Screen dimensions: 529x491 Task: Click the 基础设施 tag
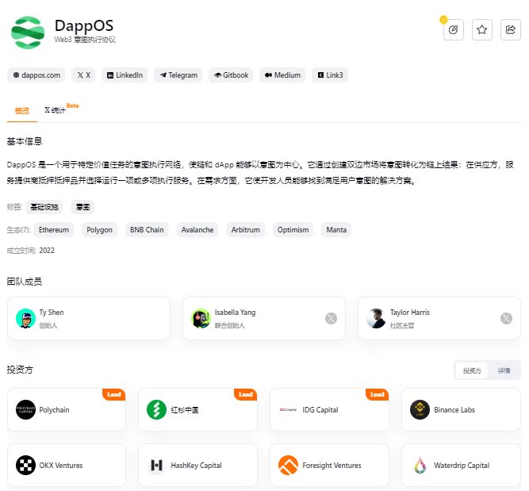coord(44,207)
